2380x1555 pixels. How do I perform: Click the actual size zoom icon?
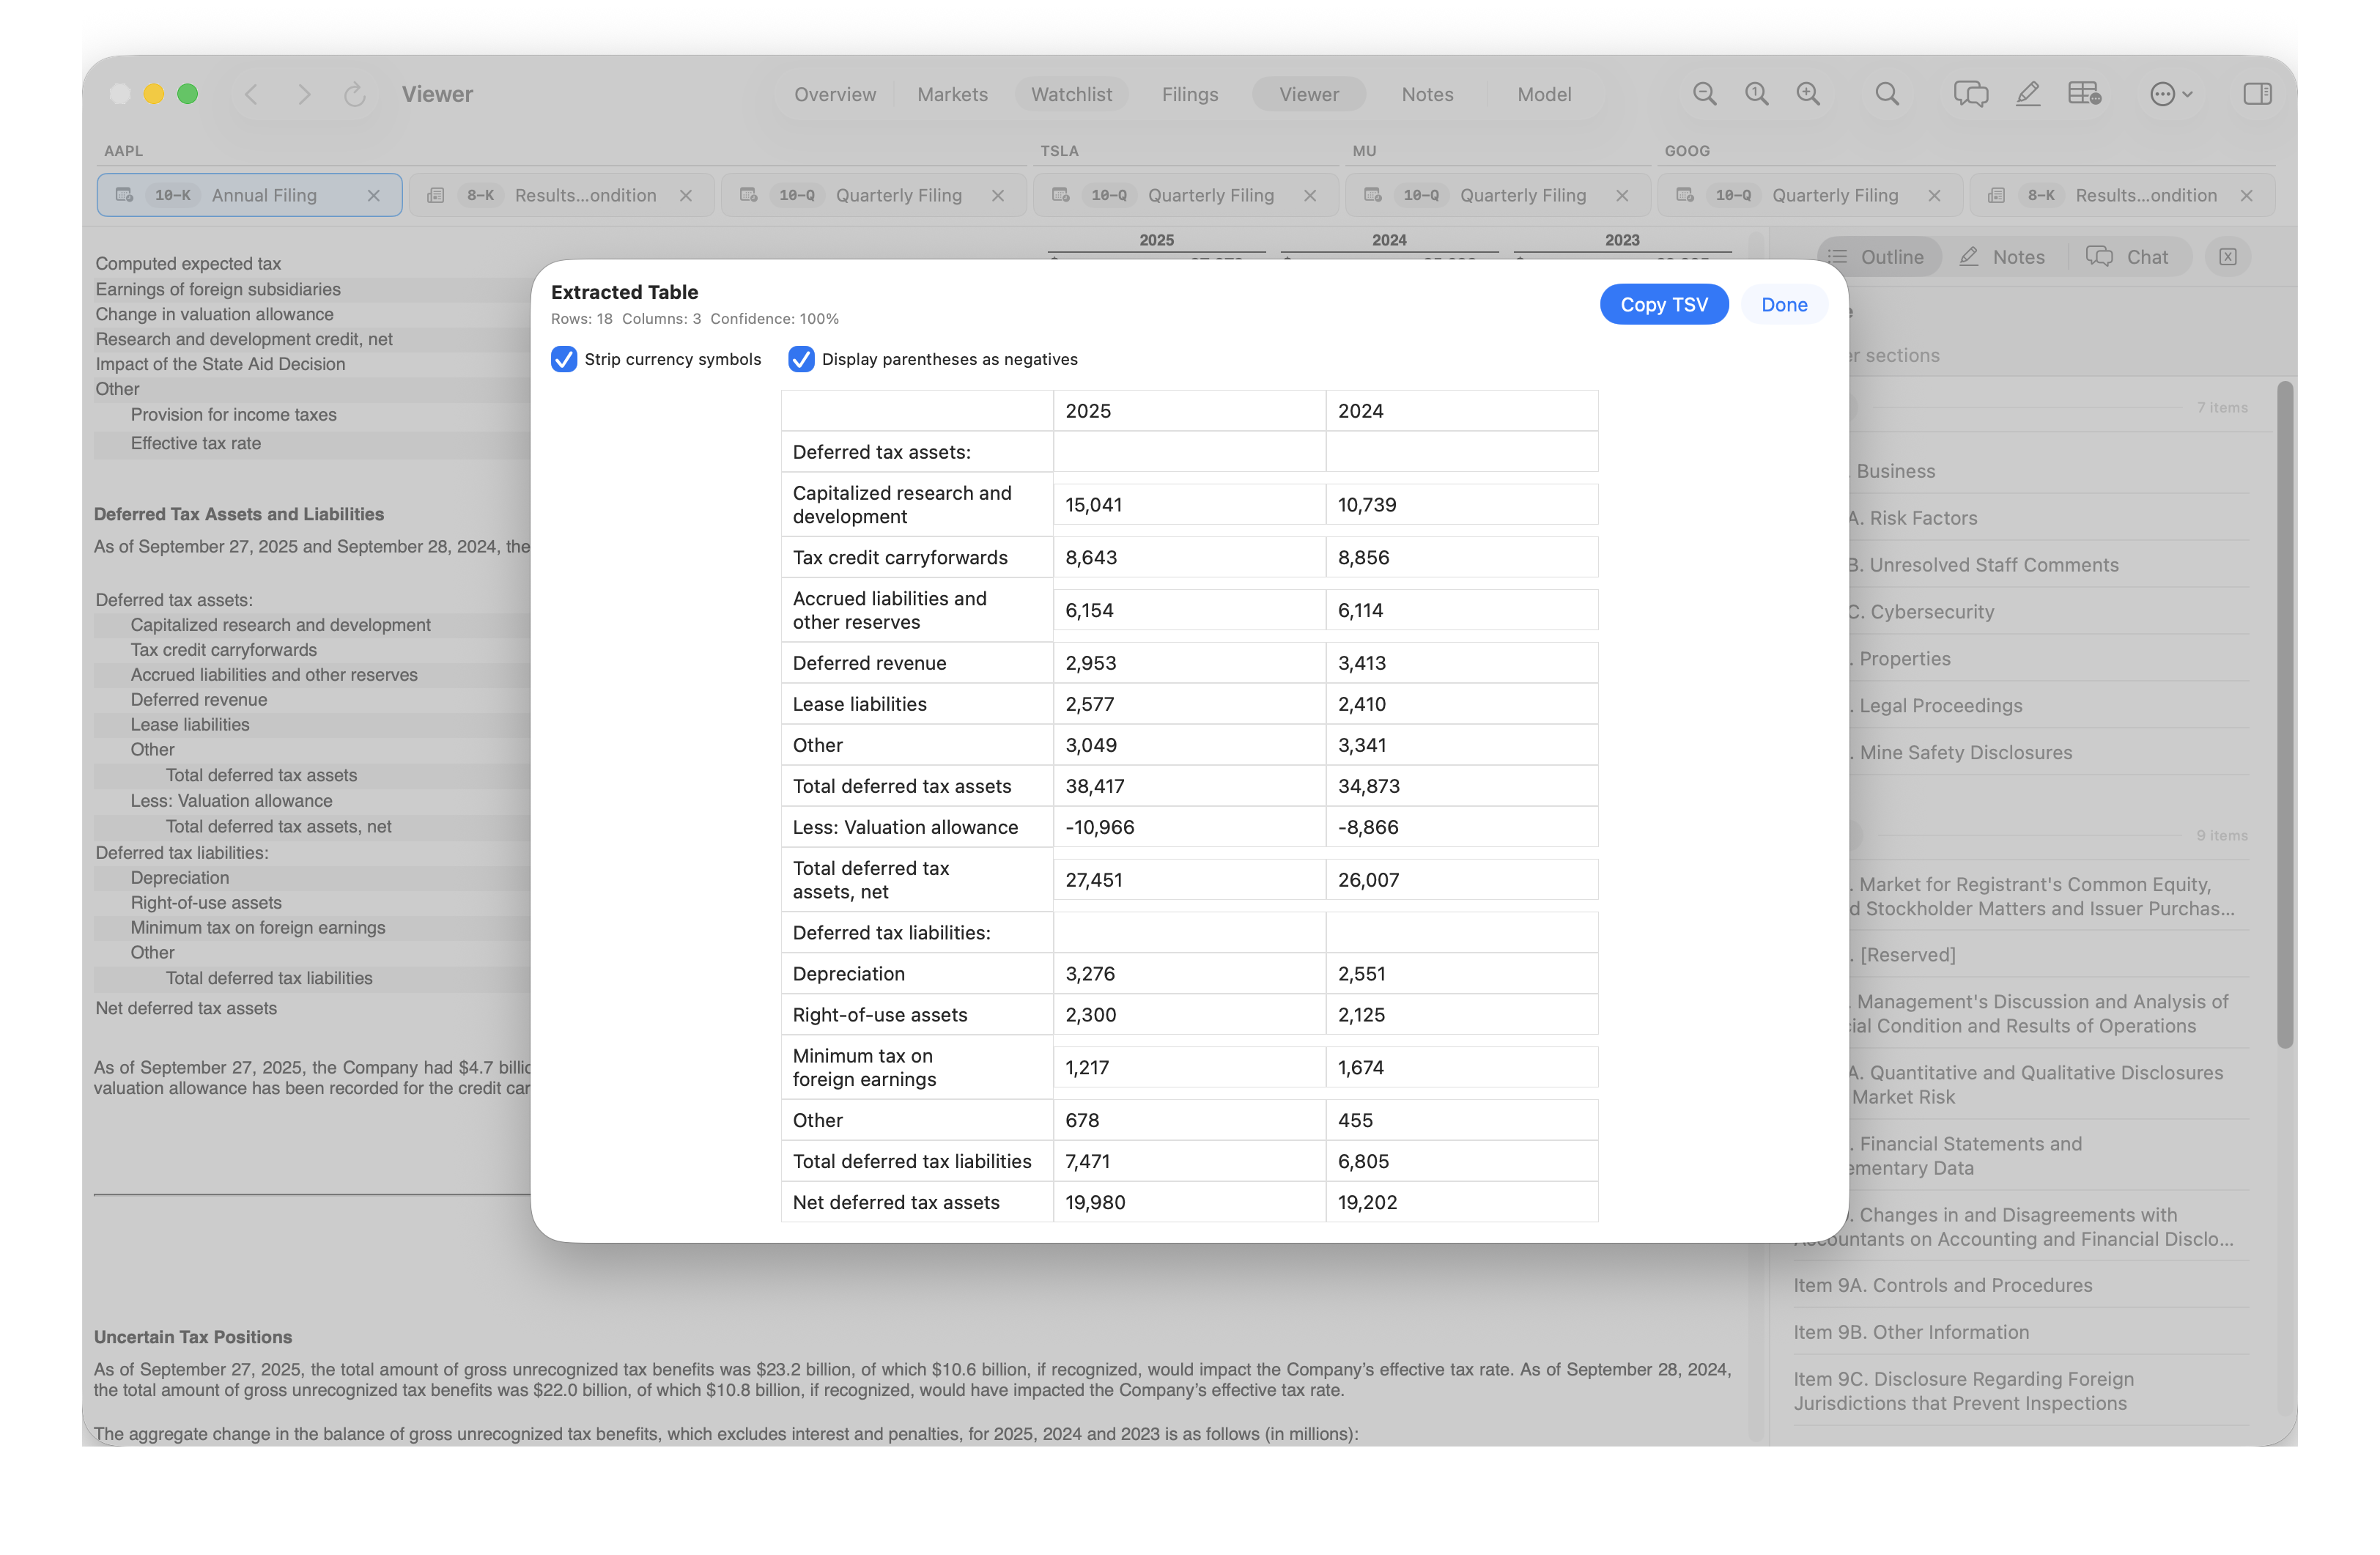click(x=1756, y=94)
